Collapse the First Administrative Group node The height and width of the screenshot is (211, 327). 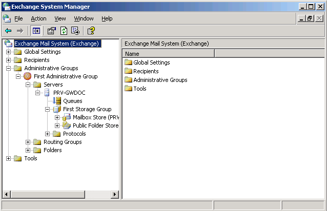pyautogui.click(x=18, y=76)
